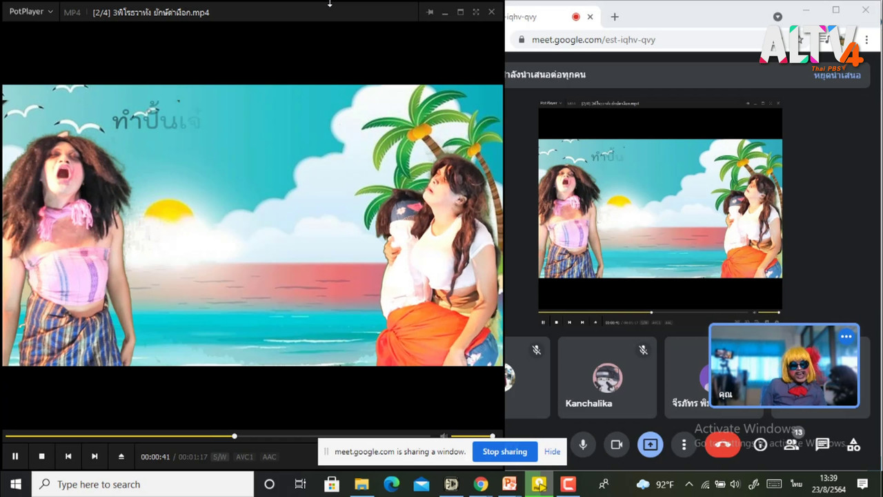Click the Windows taskbar search box
883x497 pixels.
pos(143,484)
